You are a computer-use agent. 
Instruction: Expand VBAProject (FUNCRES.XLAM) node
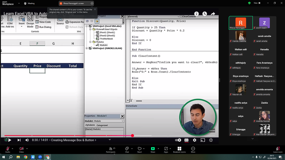click(87, 48)
